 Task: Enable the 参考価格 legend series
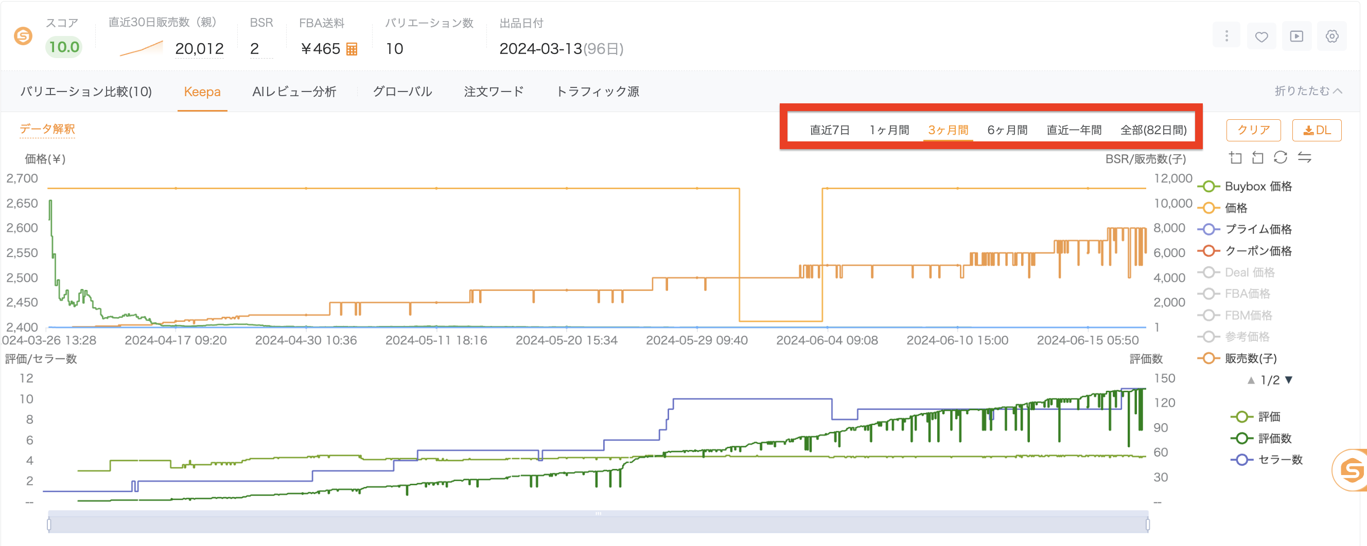(1234, 337)
